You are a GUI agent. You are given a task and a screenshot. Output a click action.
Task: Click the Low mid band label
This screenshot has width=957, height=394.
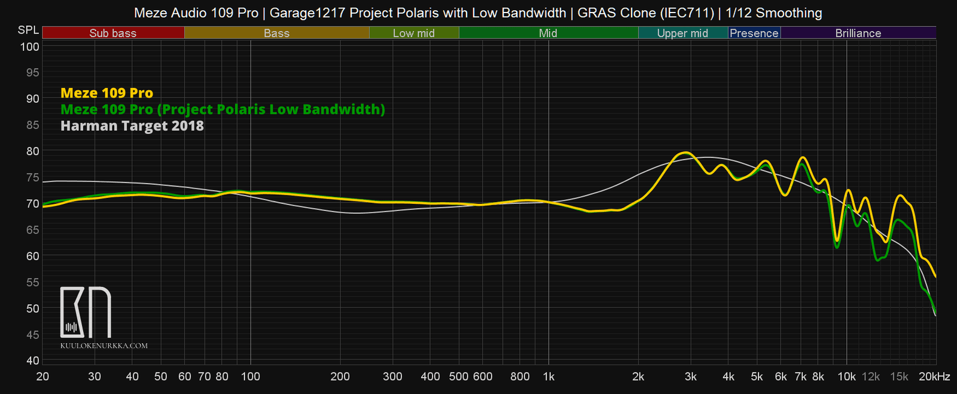[x=413, y=33]
